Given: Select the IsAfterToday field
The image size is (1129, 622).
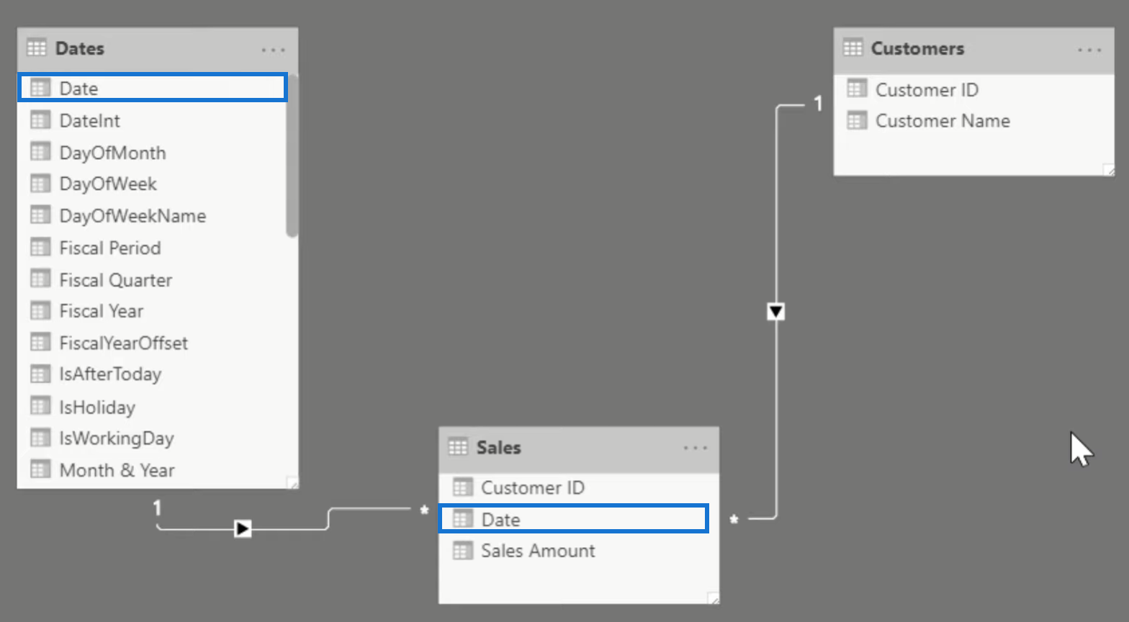Looking at the screenshot, I should pyautogui.click(x=151, y=374).
